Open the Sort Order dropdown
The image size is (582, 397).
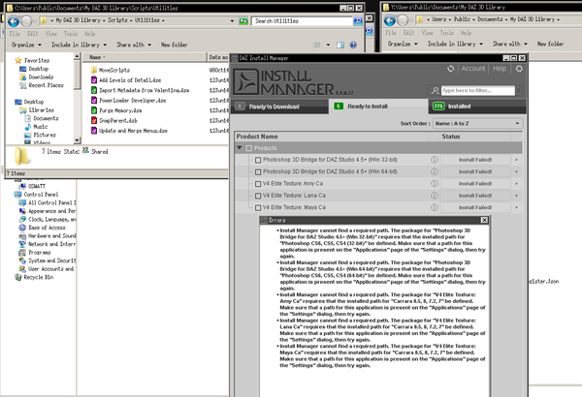pyautogui.click(x=477, y=123)
